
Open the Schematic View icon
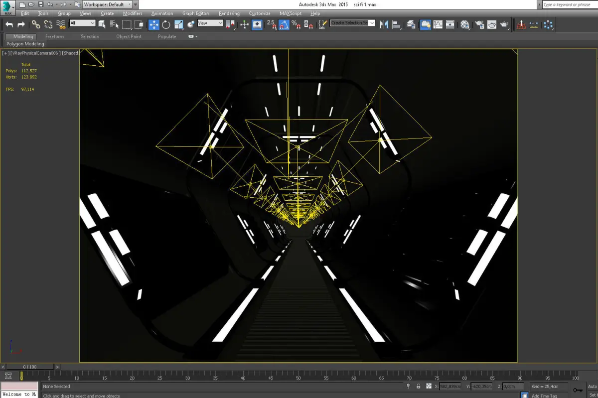click(450, 24)
